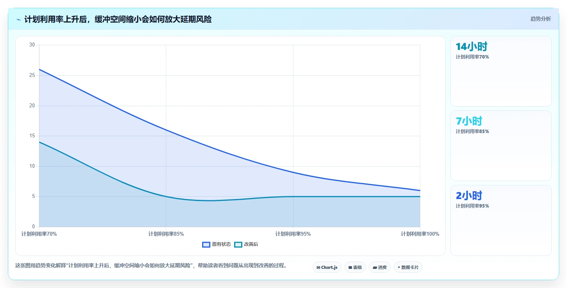The width and height of the screenshot is (567, 288).
Task: Click x-axis label 计划利用率100%
Action: point(420,234)
